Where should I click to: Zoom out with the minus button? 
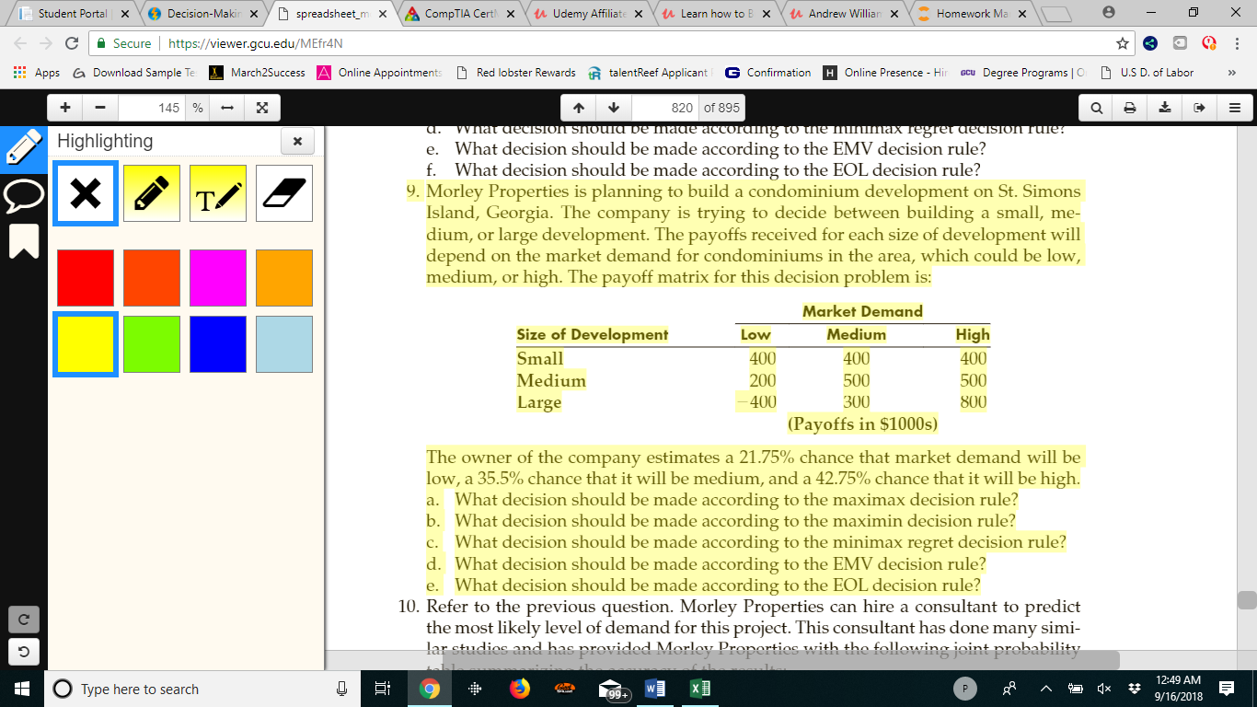99,108
